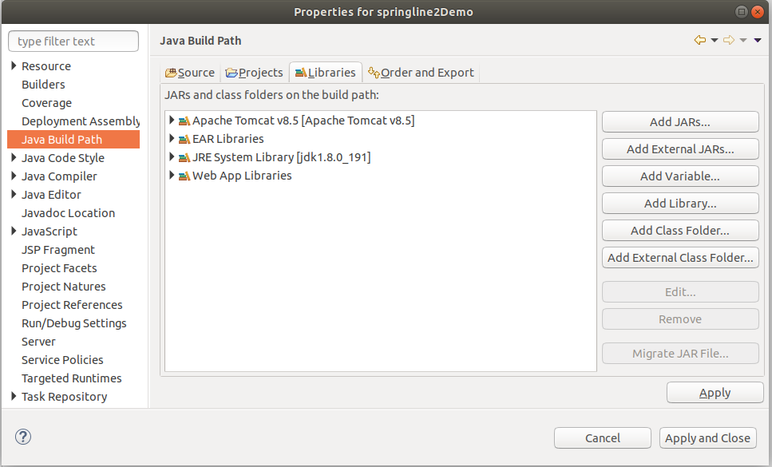Image resolution: width=772 pixels, height=467 pixels.
Task: Expand the JRE System Library node
Action: (172, 157)
